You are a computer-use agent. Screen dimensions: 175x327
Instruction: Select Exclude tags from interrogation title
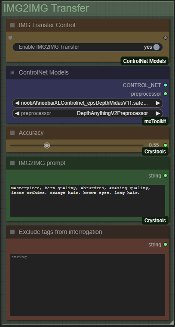[60, 232]
